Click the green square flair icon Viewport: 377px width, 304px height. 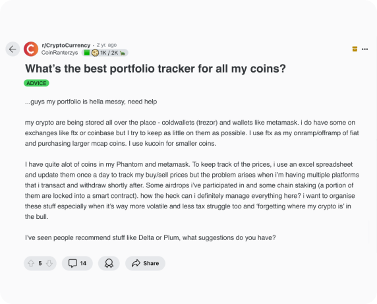click(87, 53)
